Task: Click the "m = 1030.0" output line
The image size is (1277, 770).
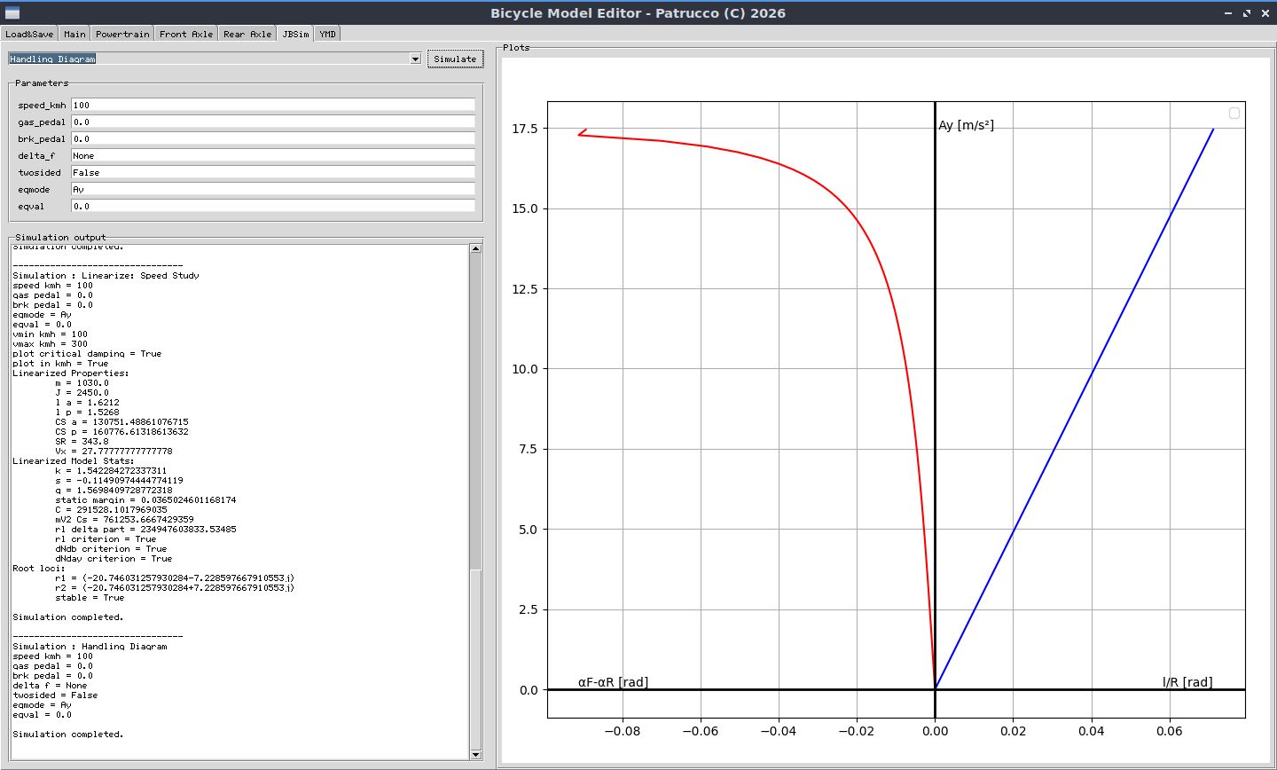Action: tap(82, 383)
